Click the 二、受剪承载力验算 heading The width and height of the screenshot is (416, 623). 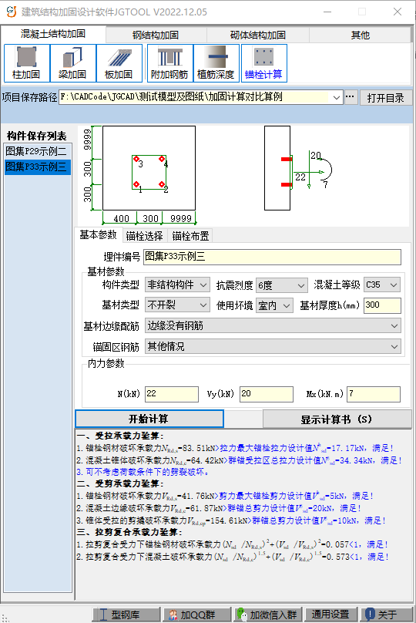(x=120, y=483)
